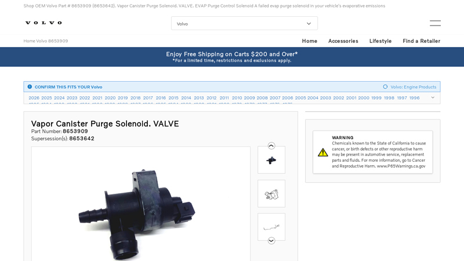The image size is (464, 261).
Task: Click the Volvo logo
Action: pos(44,23)
